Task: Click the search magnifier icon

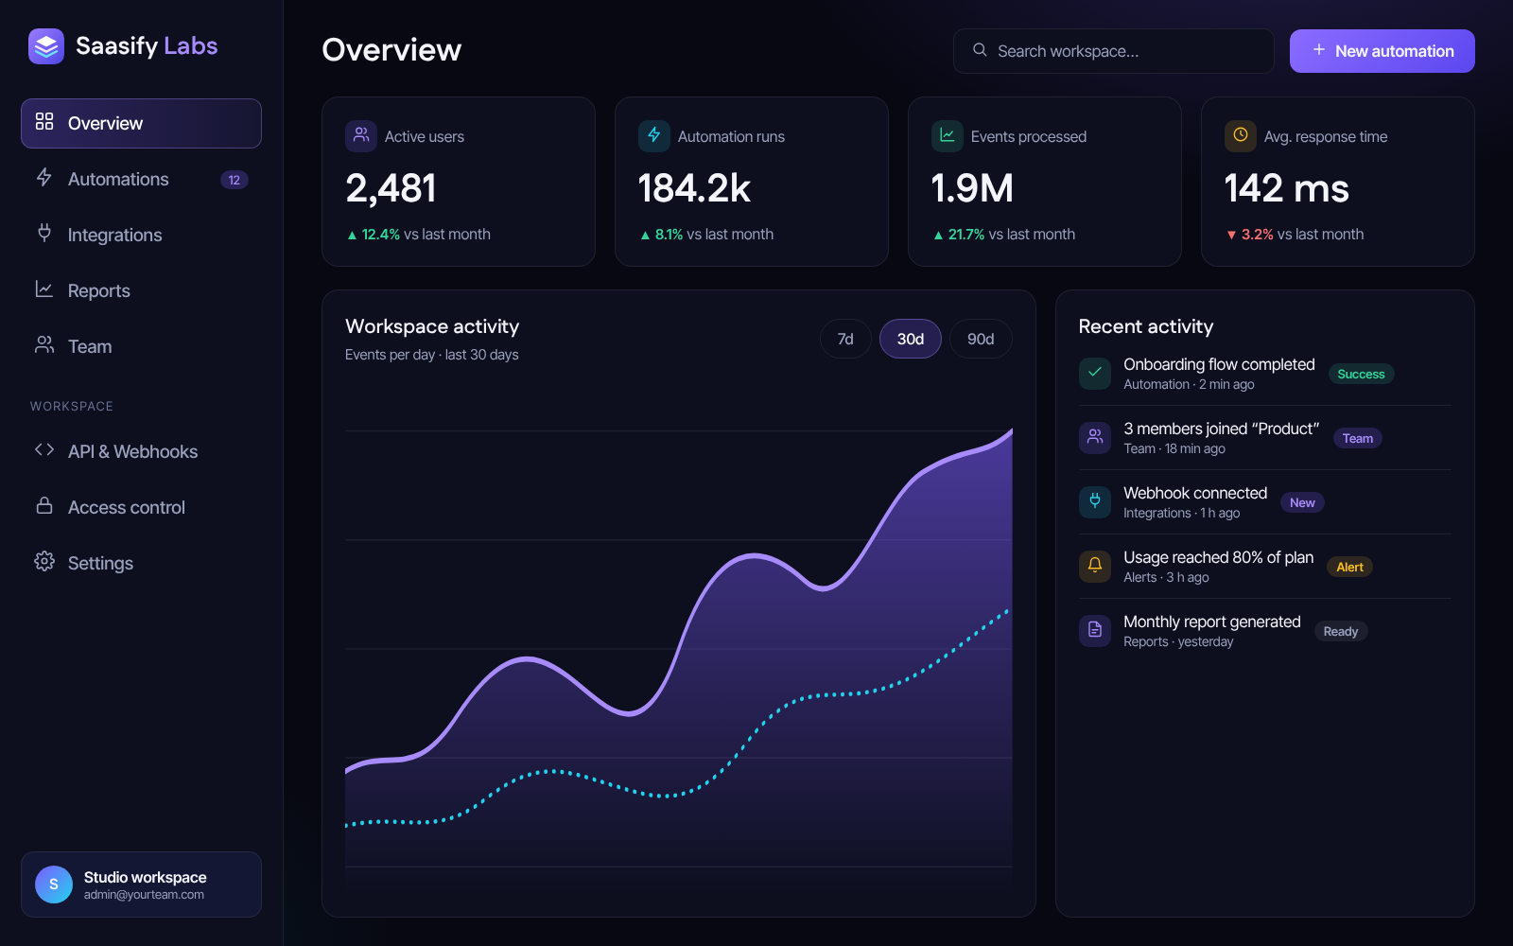Action: (980, 50)
